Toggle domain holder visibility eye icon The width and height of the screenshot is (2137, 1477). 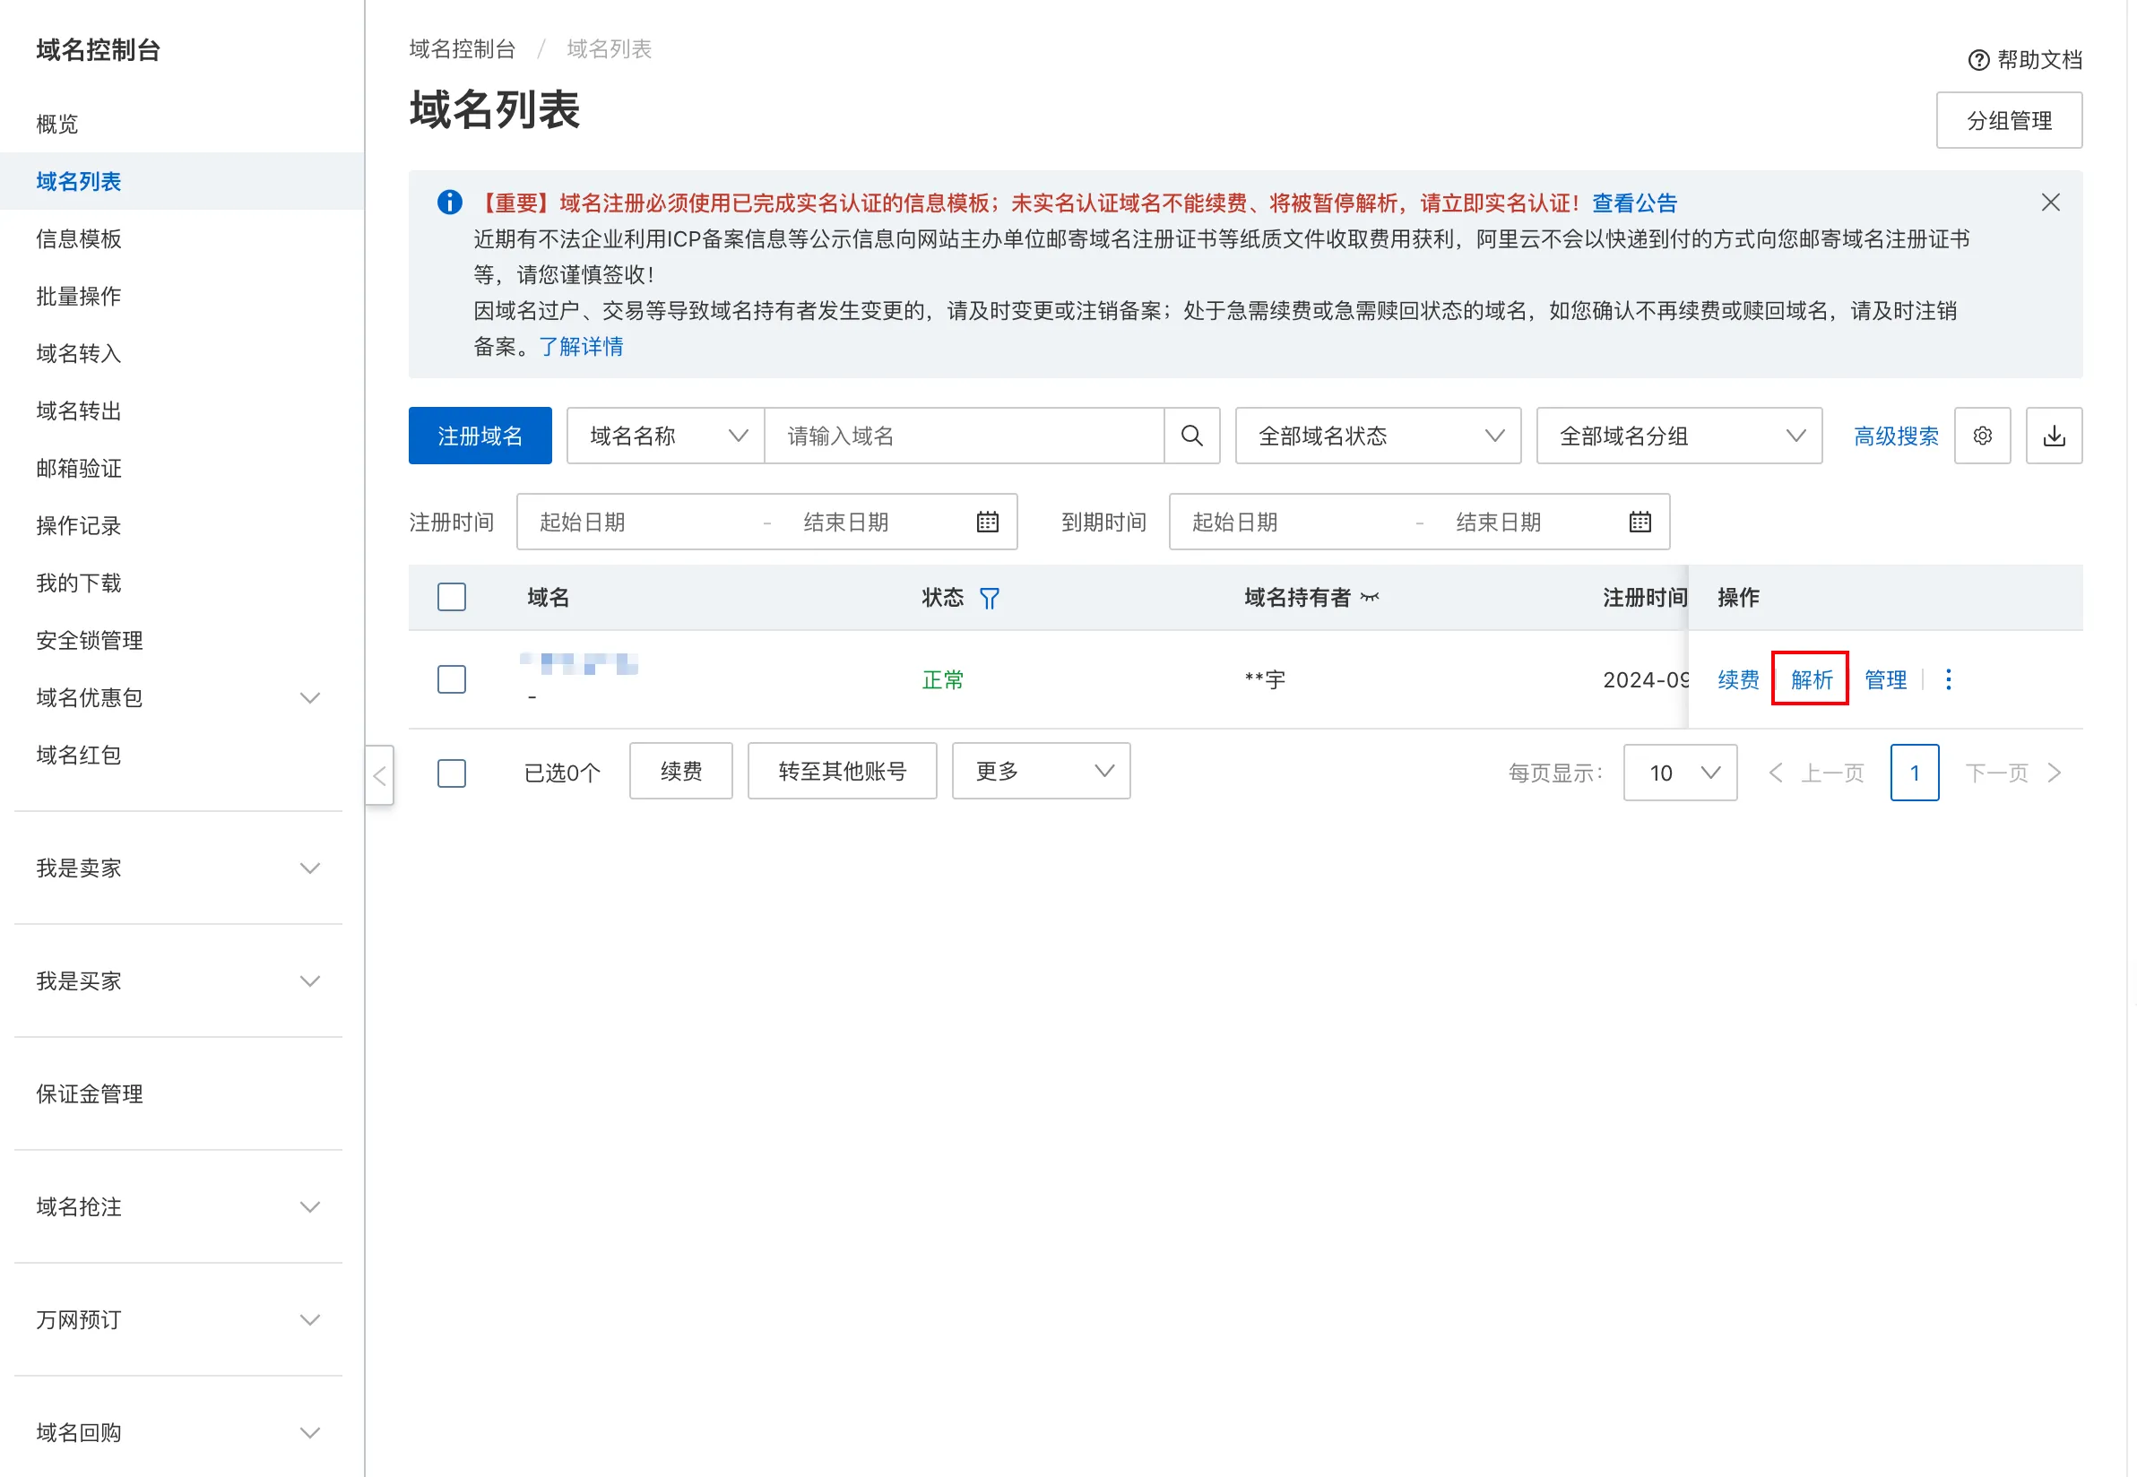pyautogui.click(x=1370, y=598)
